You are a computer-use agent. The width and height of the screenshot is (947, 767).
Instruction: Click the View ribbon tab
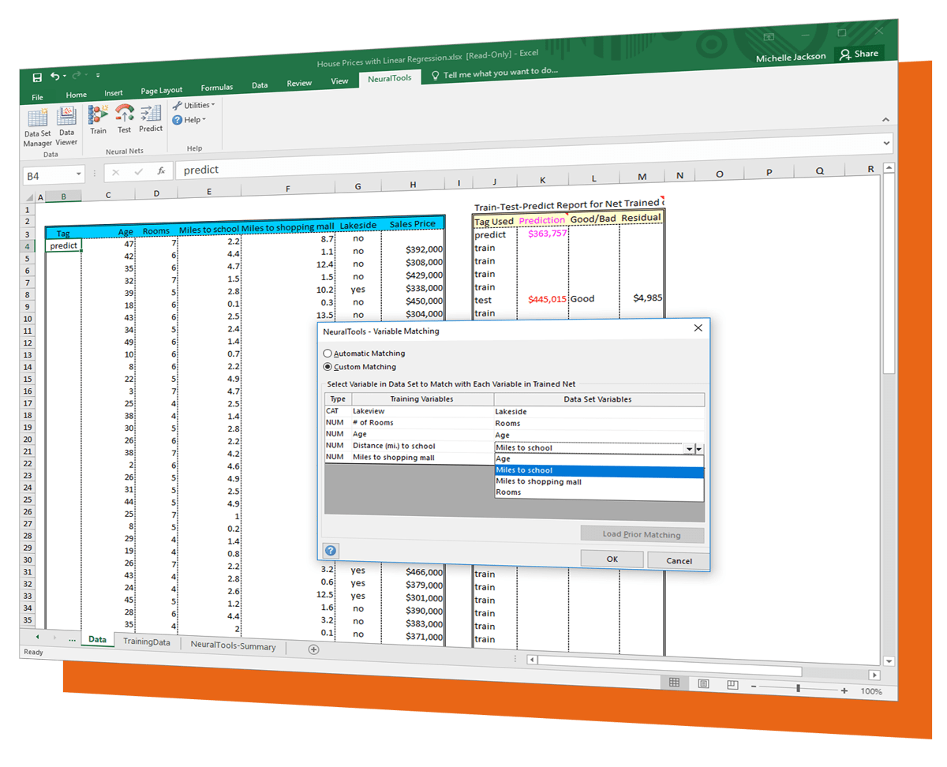pyautogui.click(x=339, y=80)
